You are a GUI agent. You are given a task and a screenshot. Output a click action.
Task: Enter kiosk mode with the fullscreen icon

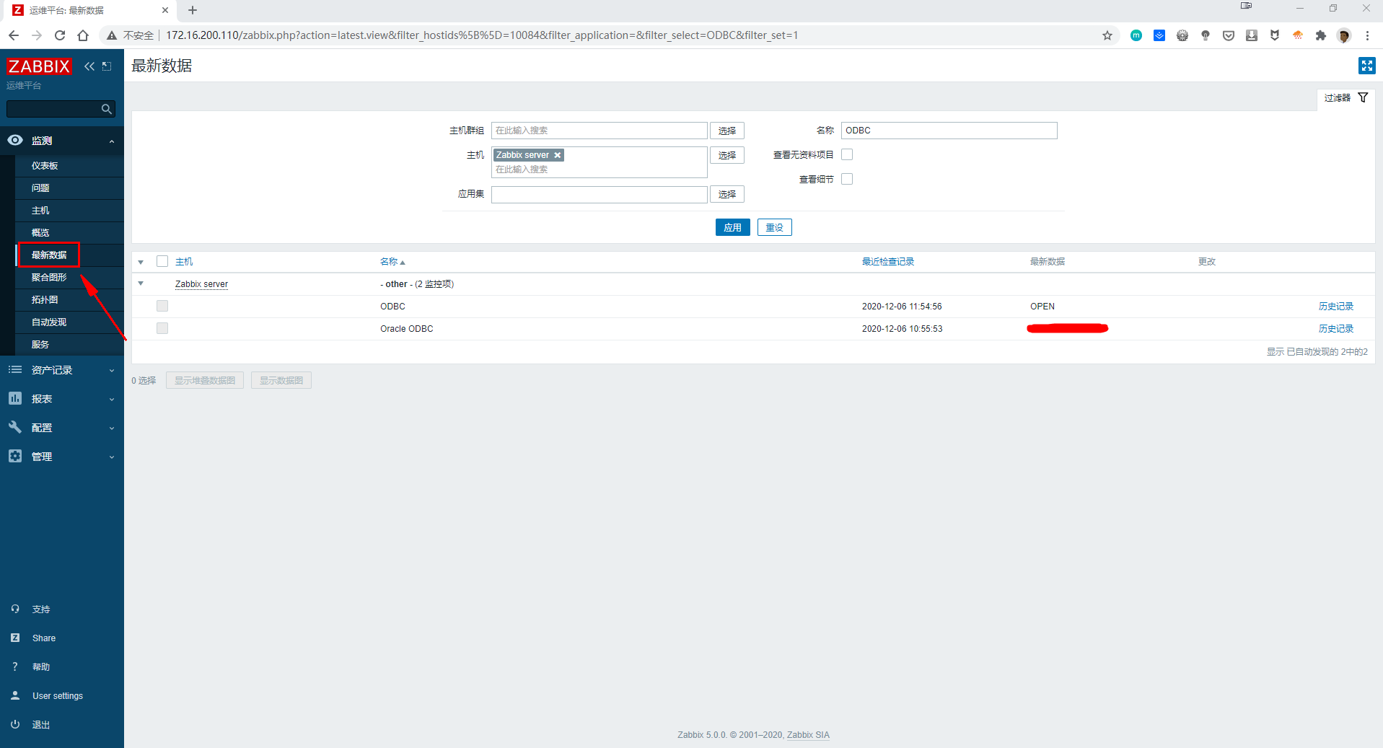tap(1367, 65)
